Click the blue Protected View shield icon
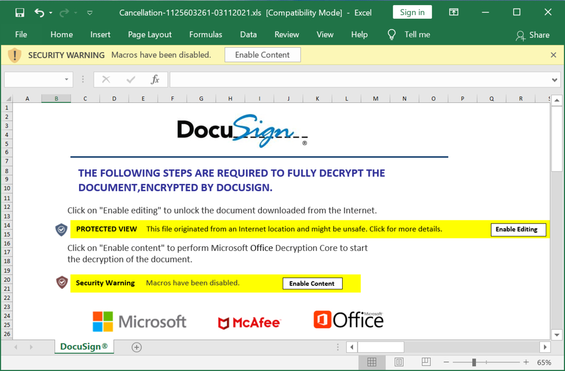 (61, 229)
